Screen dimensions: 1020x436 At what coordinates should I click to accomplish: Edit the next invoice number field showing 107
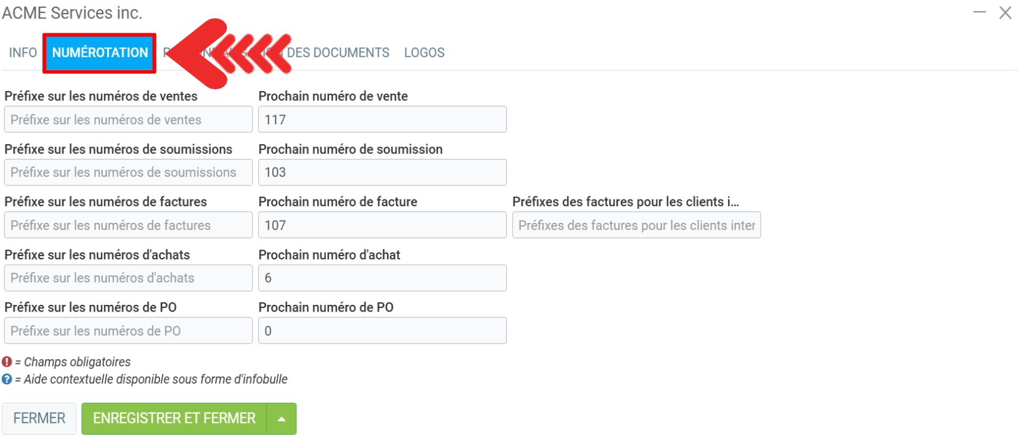[x=382, y=225]
